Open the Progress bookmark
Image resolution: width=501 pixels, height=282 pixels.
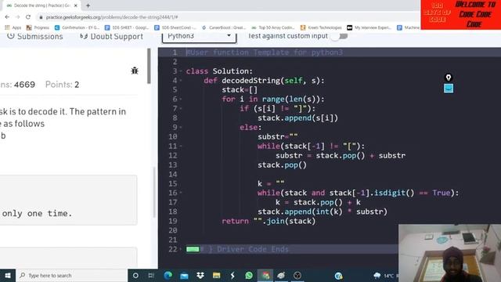[x=38, y=28]
